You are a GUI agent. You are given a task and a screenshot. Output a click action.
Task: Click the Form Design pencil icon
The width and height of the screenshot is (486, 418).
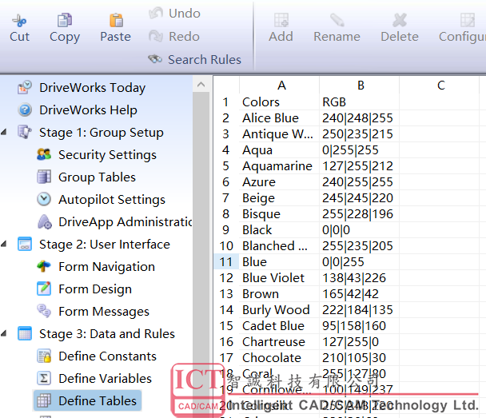click(44, 289)
